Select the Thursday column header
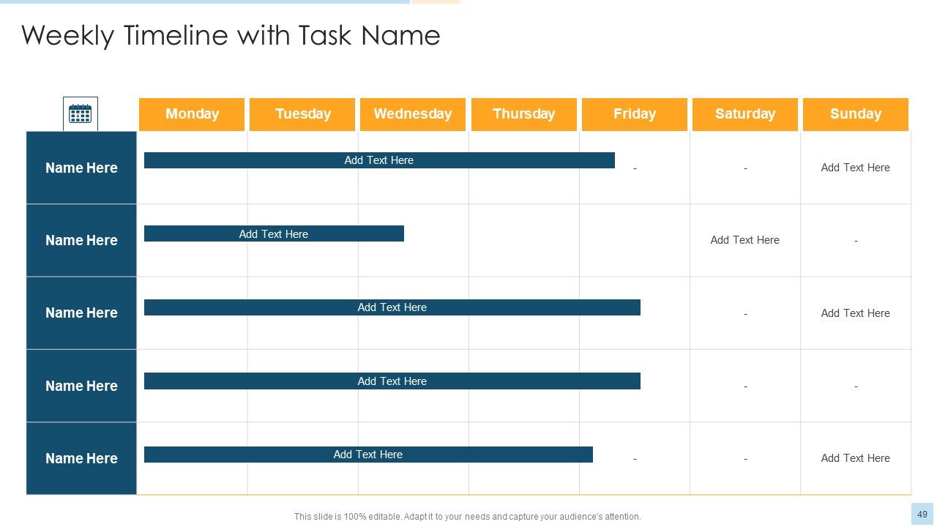 pos(524,114)
